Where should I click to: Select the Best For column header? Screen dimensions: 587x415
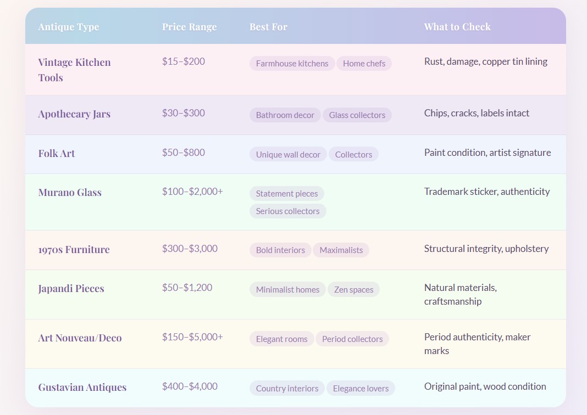[x=268, y=27]
